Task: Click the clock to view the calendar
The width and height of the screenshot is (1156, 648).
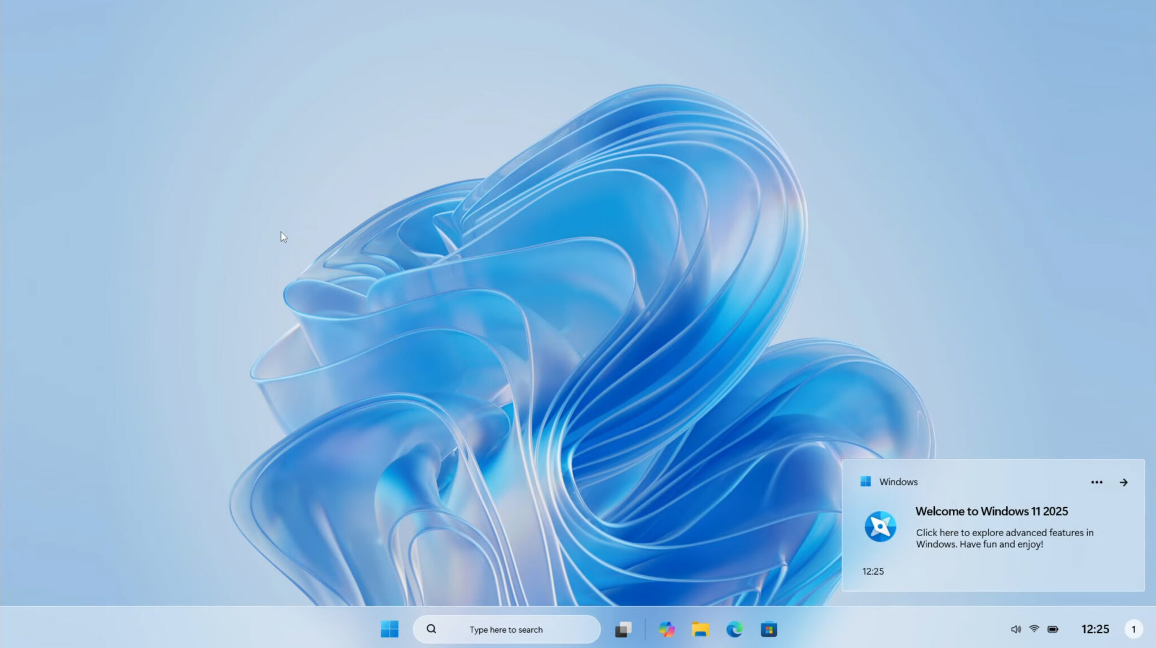Action: pos(1096,628)
